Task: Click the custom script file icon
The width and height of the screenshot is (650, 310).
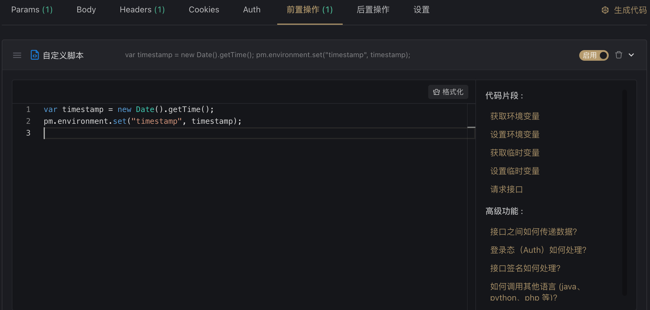Action: coord(35,55)
